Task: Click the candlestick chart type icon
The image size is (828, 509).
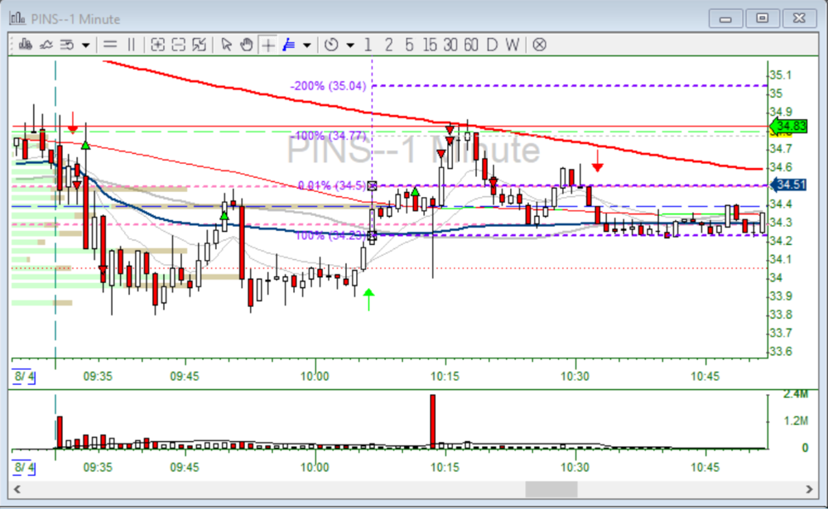Action: [x=25, y=45]
